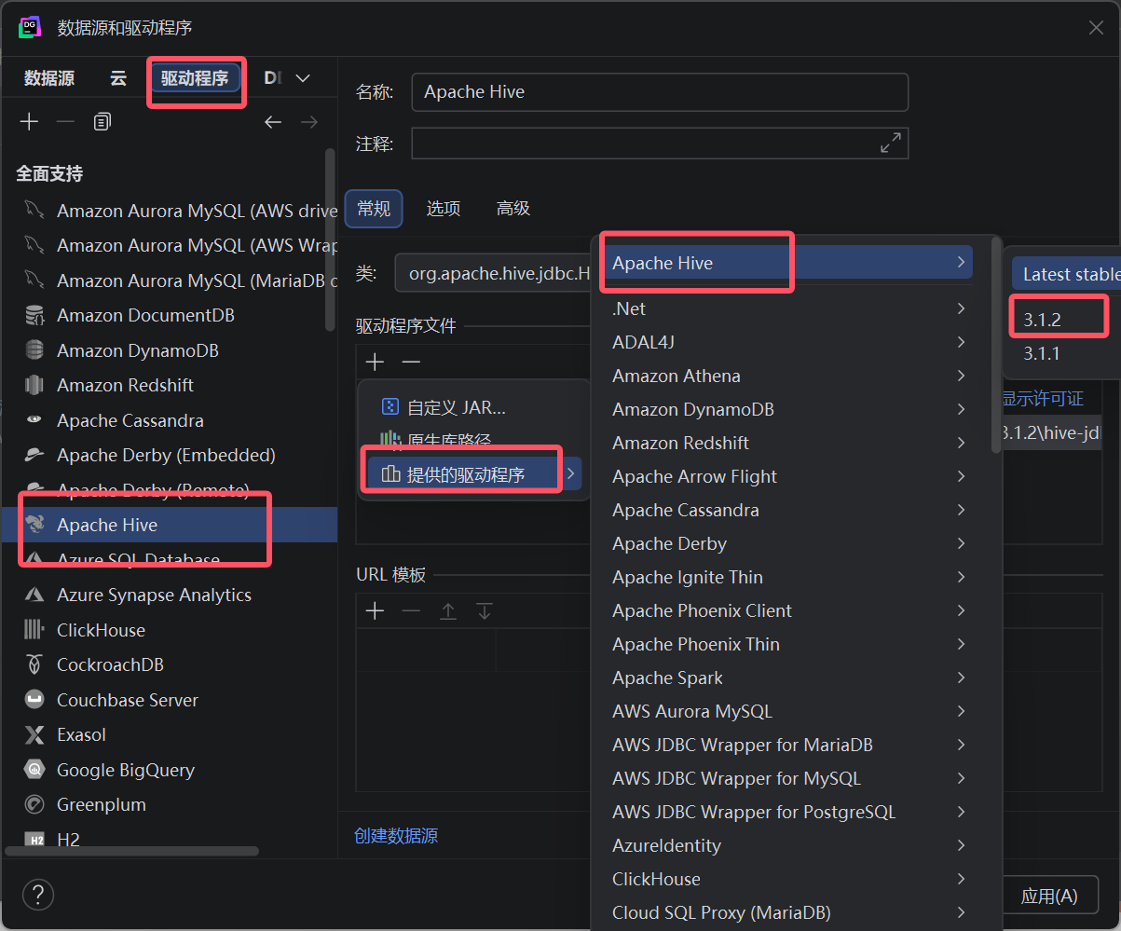Click the 创建数据源 link
This screenshot has height=931, width=1121.
tap(396, 836)
